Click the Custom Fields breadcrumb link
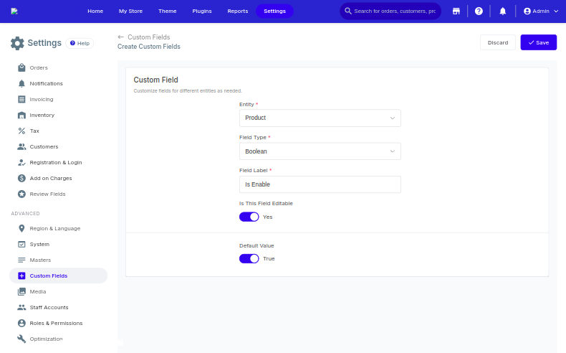The height and width of the screenshot is (353, 566). [149, 37]
